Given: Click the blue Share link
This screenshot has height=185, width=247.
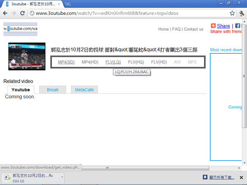Looking at the screenshot, I should click(x=224, y=26).
